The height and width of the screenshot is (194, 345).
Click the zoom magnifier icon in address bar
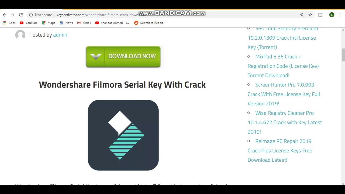click(x=302, y=15)
